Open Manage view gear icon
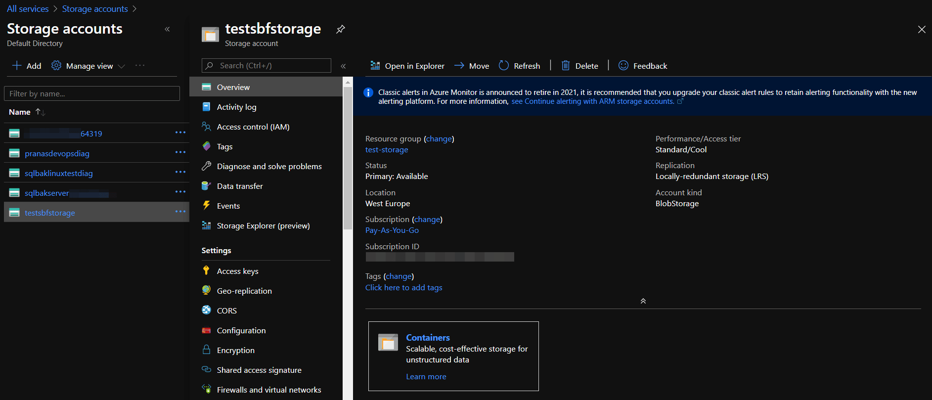Viewport: 932px width, 400px height. click(56, 66)
